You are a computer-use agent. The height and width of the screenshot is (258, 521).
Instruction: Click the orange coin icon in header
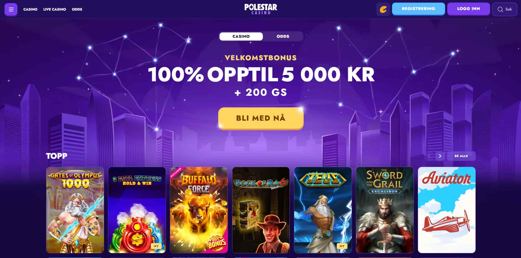(x=383, y=9)
